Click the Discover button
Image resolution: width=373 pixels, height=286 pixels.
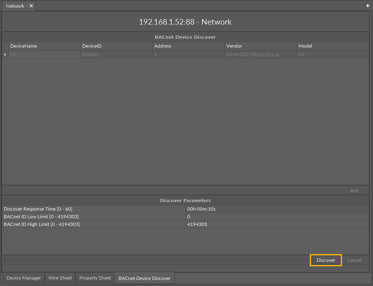coord(326,260)
